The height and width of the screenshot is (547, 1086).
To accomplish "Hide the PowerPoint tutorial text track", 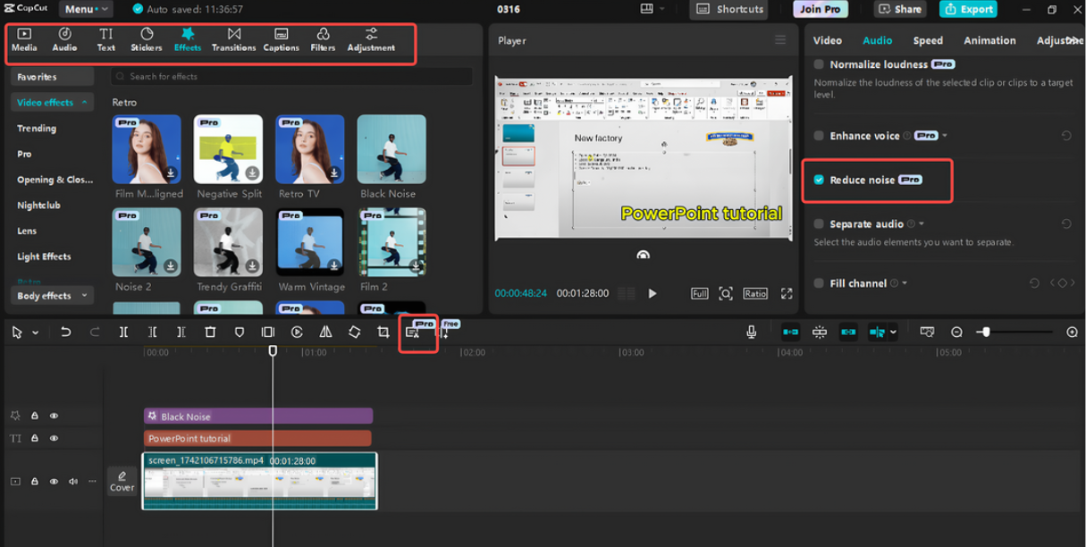I will (x=54, y=438).
